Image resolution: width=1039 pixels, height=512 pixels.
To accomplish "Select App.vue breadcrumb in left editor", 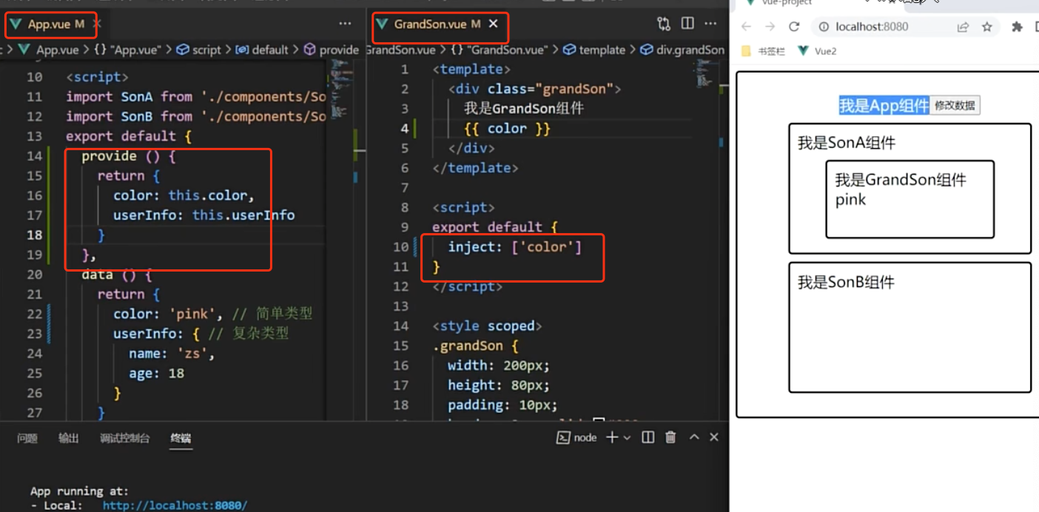I will [49, 50].
